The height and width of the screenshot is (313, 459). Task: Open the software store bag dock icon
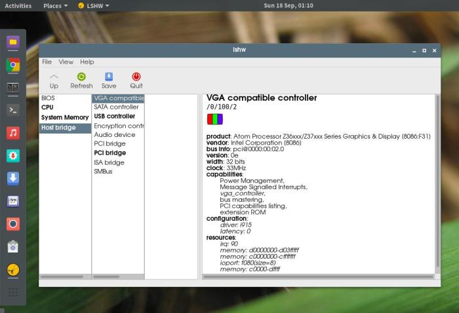(x=13, y=247)
